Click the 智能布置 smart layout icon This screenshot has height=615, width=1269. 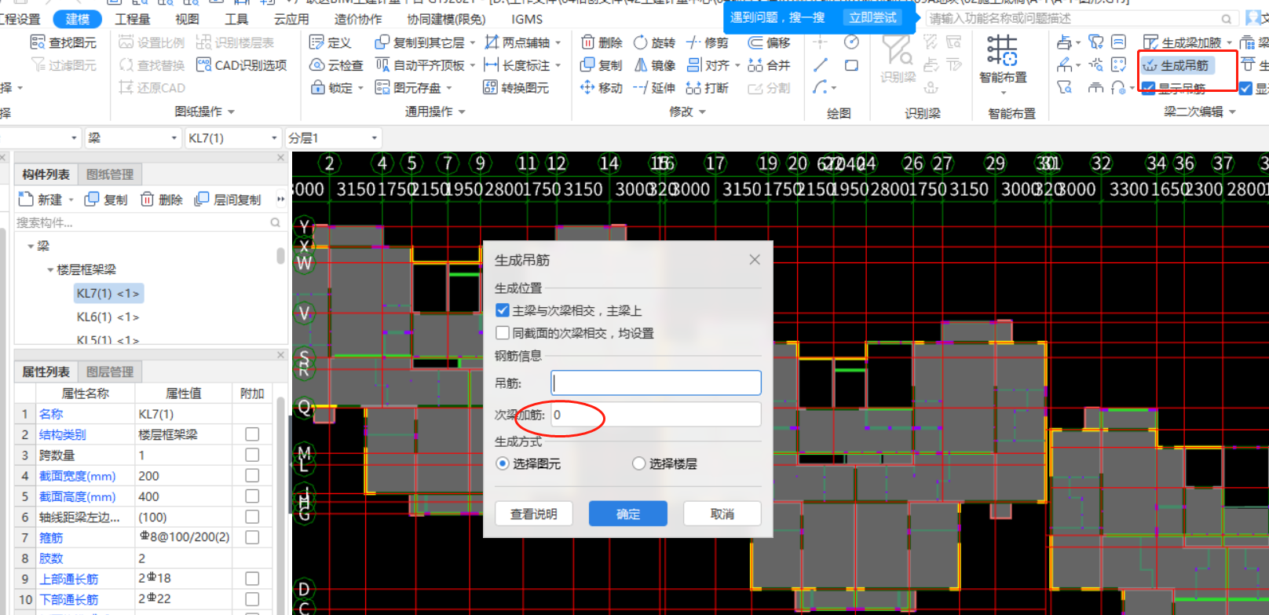1003,50
